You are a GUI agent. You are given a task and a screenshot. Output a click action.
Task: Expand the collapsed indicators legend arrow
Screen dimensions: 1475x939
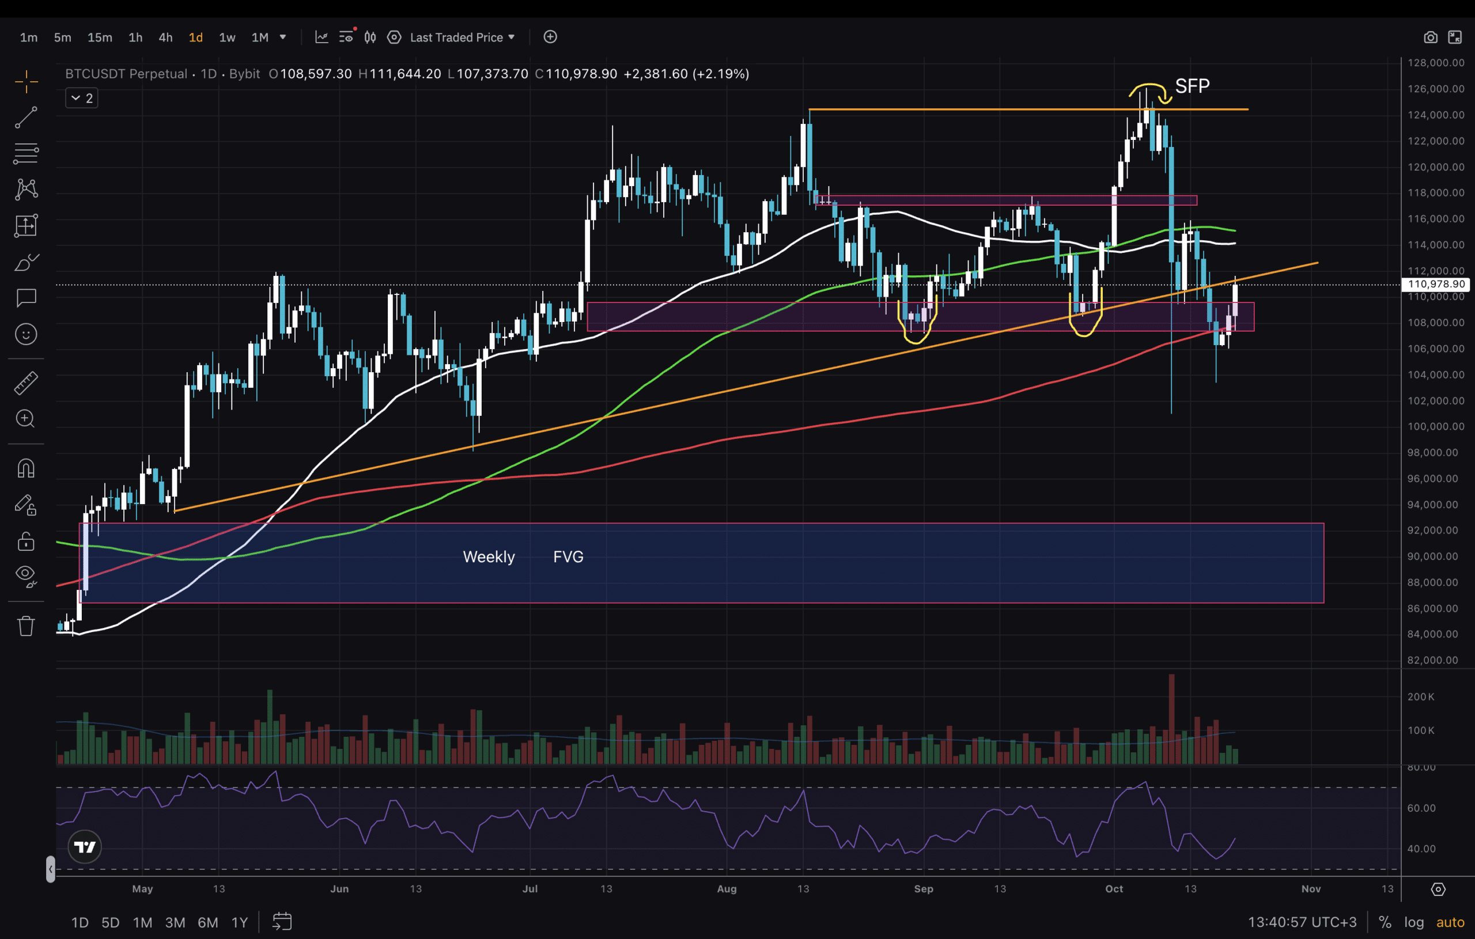(76, 98)
